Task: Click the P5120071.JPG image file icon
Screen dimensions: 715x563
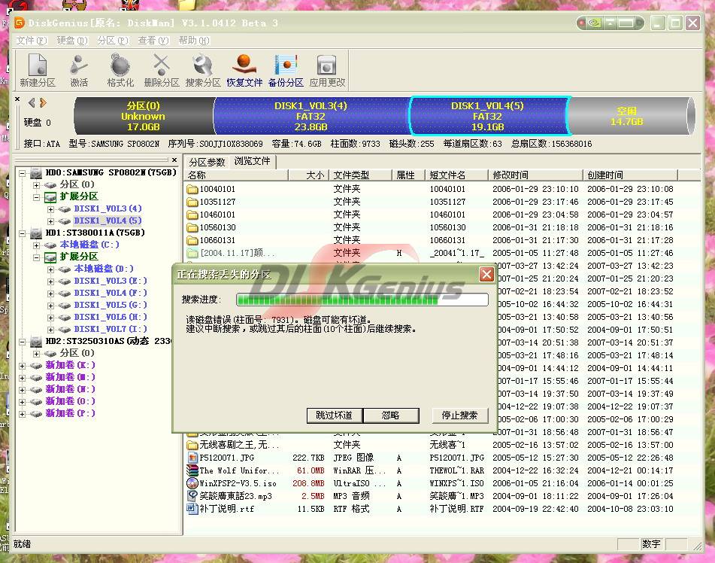Action: coord(192,458)
